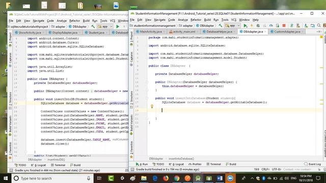This screenshot has height=183, width=326.
Task: Open app run configuration dropdown in left window
Action: (x=105, y=26)
